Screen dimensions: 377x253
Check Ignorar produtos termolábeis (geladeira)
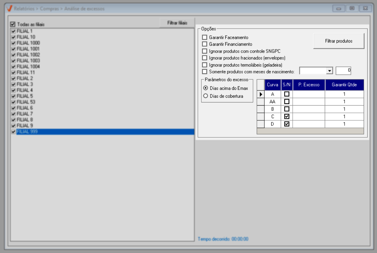coord(205,65)
